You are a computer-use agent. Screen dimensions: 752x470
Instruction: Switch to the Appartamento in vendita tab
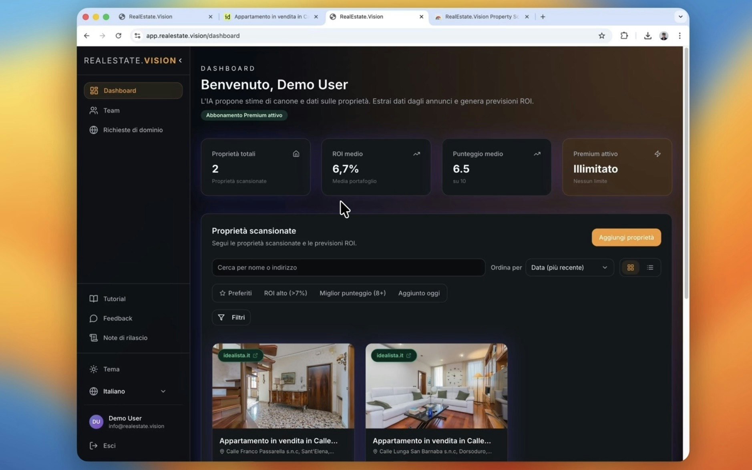click(x=267, y=16)
